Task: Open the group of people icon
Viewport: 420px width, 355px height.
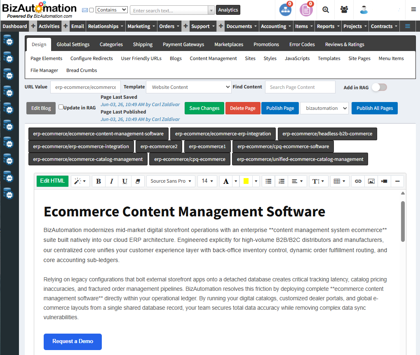Action: [344, 9]
